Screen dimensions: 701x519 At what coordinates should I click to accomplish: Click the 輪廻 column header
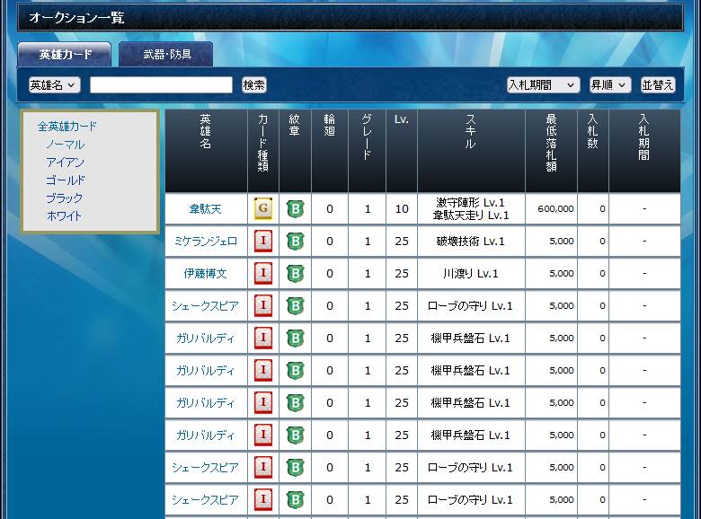[x=330, y=151]
